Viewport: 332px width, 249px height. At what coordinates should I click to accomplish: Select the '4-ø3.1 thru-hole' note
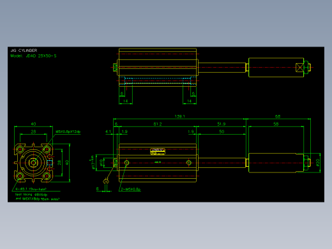coord(31,189)
